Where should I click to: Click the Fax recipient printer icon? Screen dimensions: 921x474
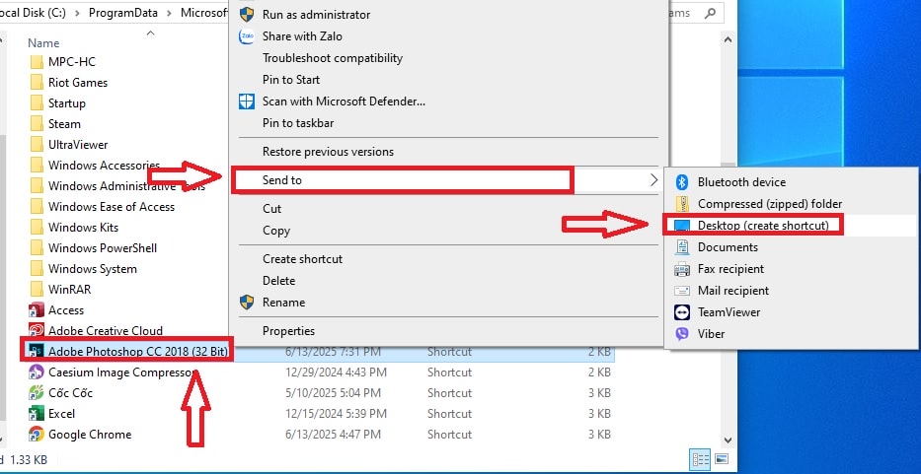coord(682,269)
